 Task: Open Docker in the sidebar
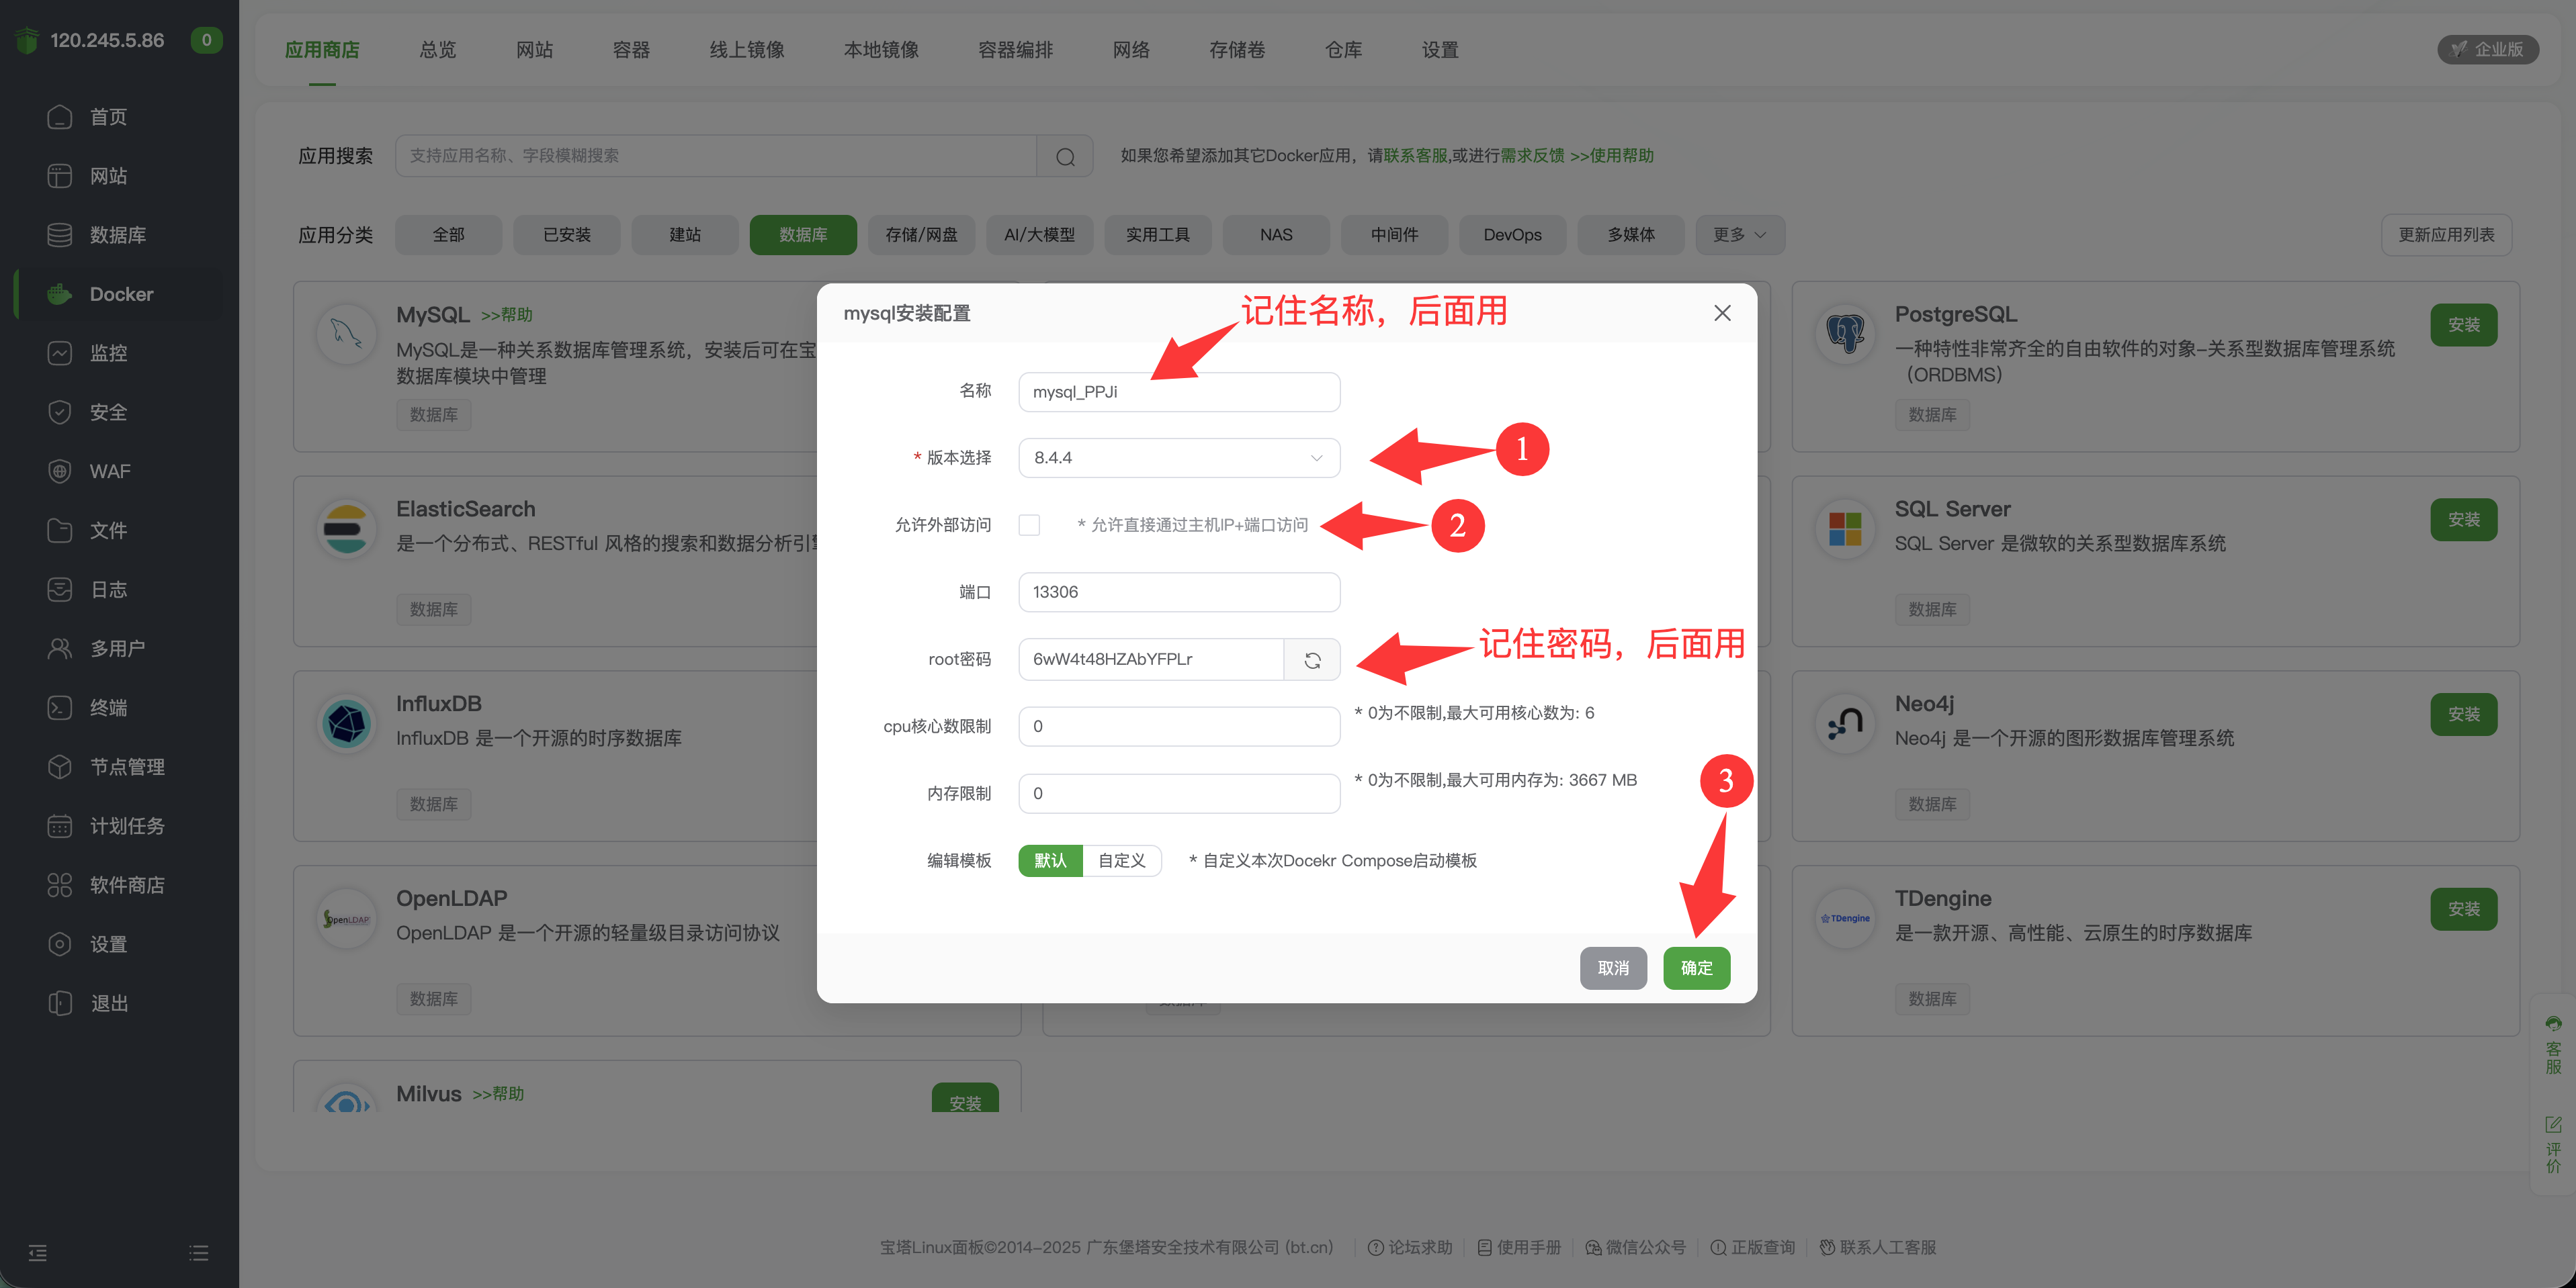pyautogui.click(x=121, y=293)
